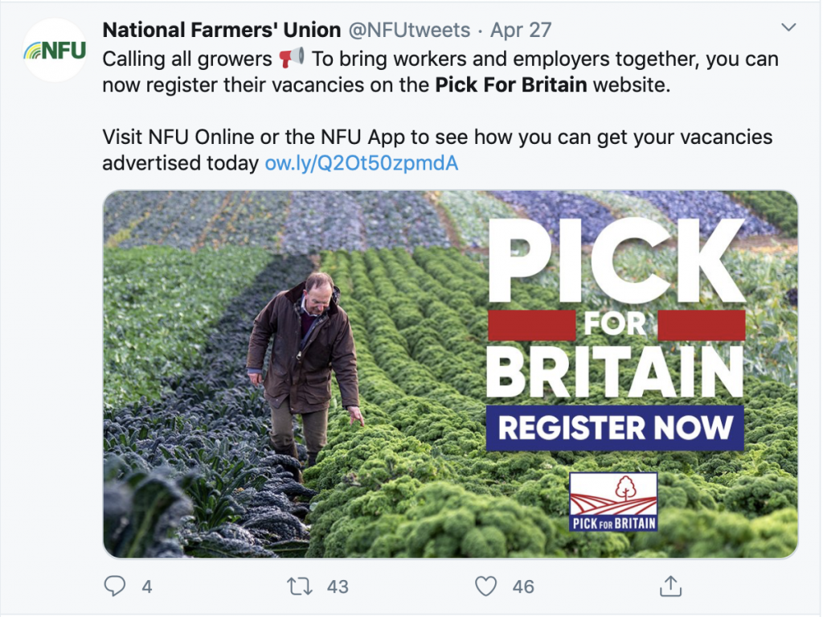Click the National Farmers' Union display name
Viewport: 823px width, 617px height.
tap(222, 31)
